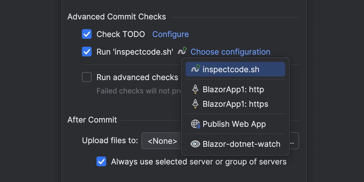Untick Always use selected server checkbox
This screenshot has width=364, height=182.
tap(101, 162)
